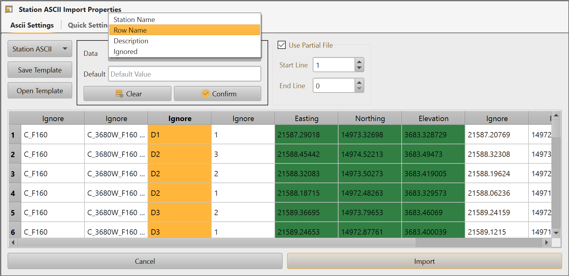Decrease Start Line with down arrow
Screen dimensions: 569x276
(x=359, y=68)
